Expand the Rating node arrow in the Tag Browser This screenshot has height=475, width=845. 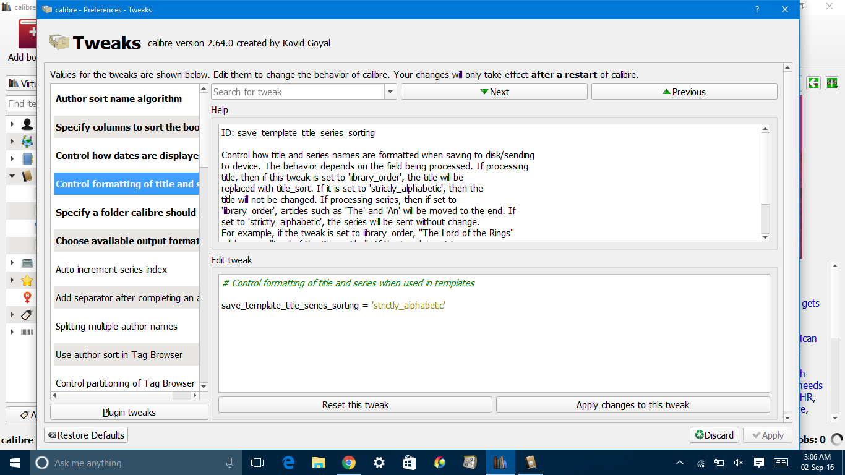coord(12,280)
